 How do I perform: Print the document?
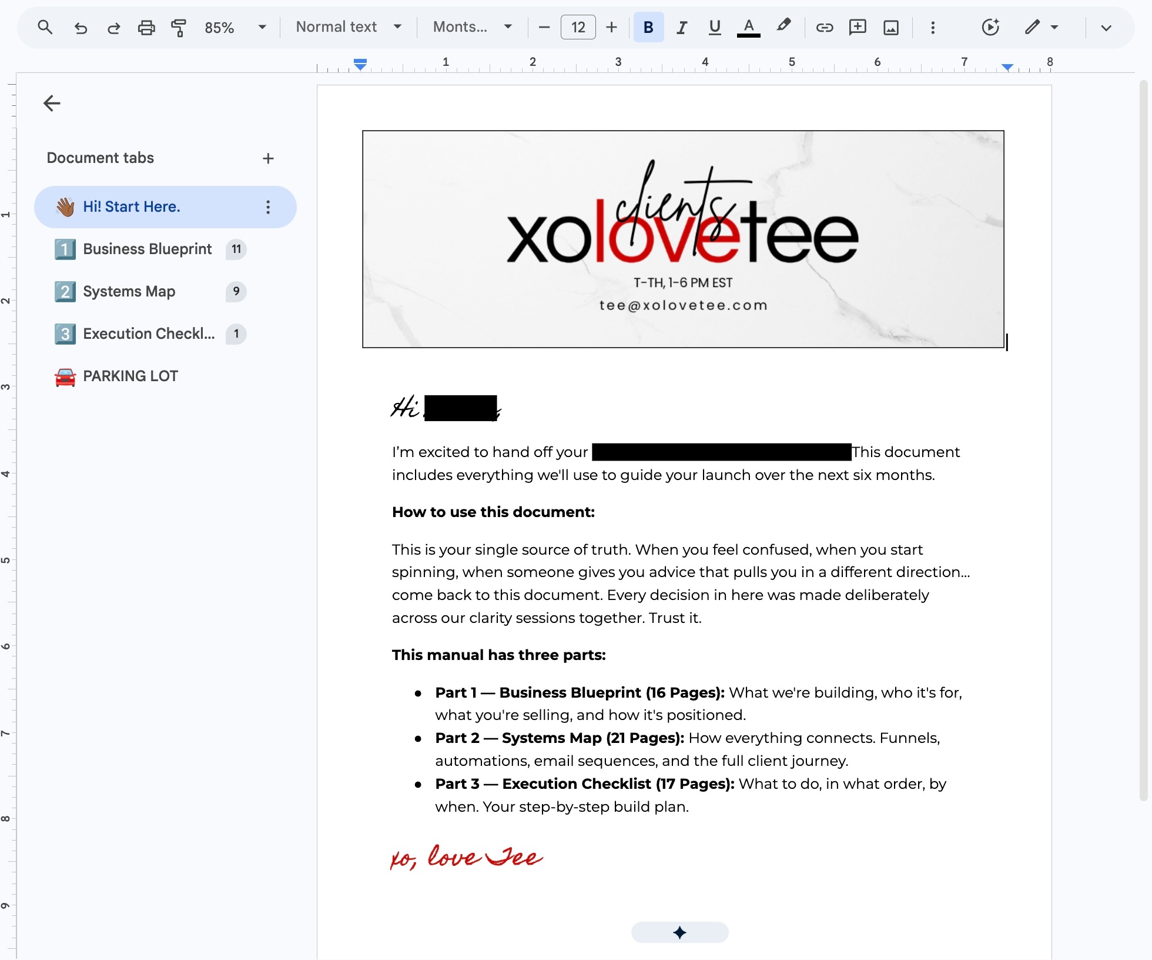146,27
